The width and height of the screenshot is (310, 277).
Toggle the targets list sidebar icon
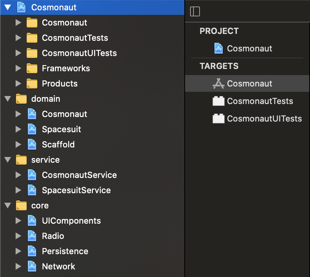coord(195,11)
